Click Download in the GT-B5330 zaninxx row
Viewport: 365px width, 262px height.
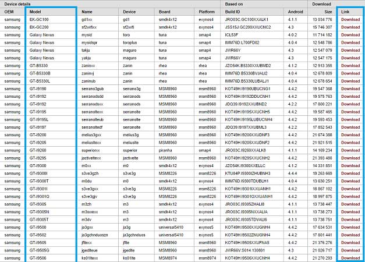[350, 66]
